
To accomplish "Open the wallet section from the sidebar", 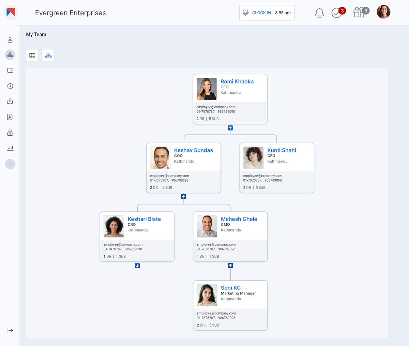I will (10, 70).
